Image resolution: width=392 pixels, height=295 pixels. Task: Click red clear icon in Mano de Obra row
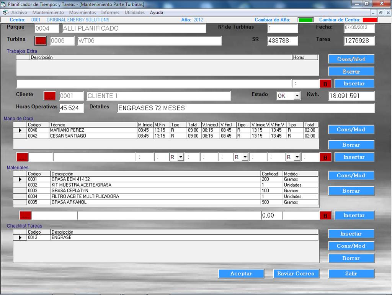pos(325,157)
